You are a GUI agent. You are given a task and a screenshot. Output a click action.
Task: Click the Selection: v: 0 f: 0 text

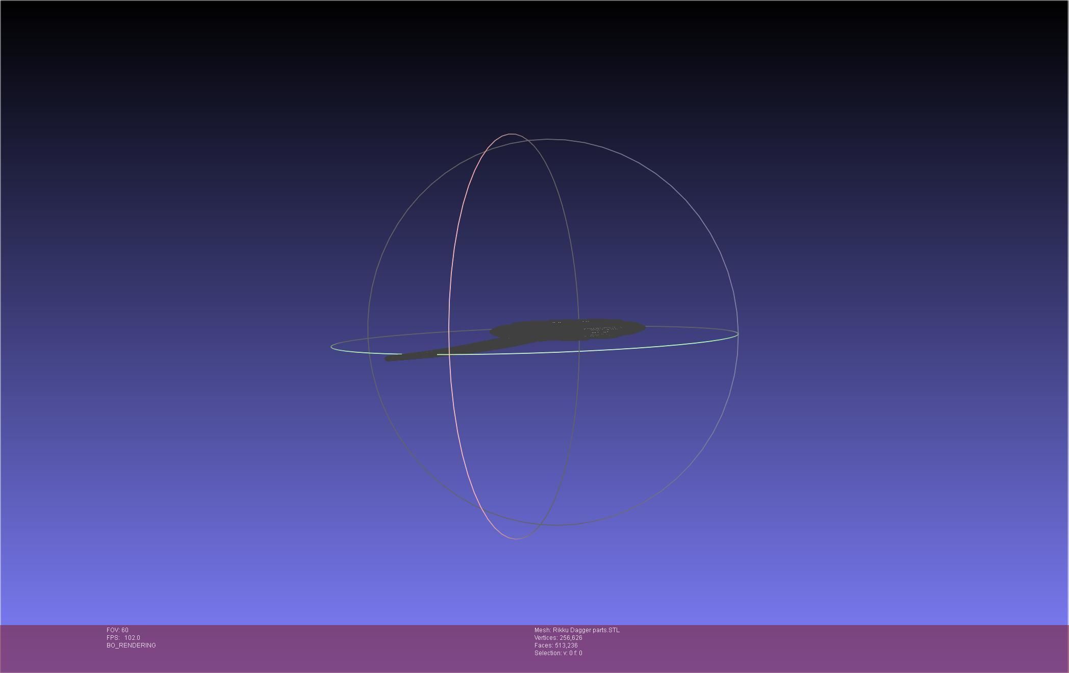pos(558,653)
